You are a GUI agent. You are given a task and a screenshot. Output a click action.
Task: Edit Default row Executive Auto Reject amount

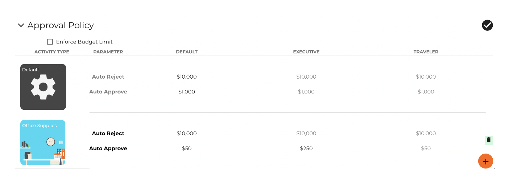coord(306,77)
